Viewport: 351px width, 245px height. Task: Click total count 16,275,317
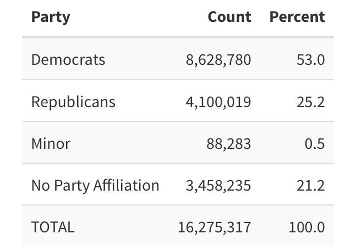click(x=215, y=227)
